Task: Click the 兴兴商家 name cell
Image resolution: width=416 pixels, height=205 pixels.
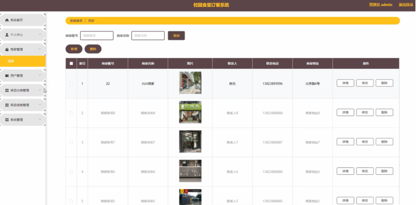Action: point(148,84)
